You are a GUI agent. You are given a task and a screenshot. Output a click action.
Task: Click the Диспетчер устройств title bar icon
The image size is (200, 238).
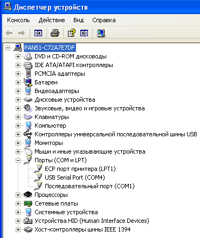[8, 7]
